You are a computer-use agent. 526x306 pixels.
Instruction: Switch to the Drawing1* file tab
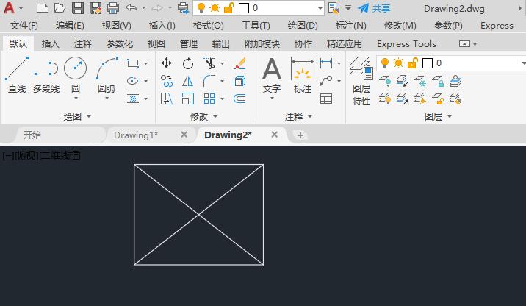(x=136, y=135)
